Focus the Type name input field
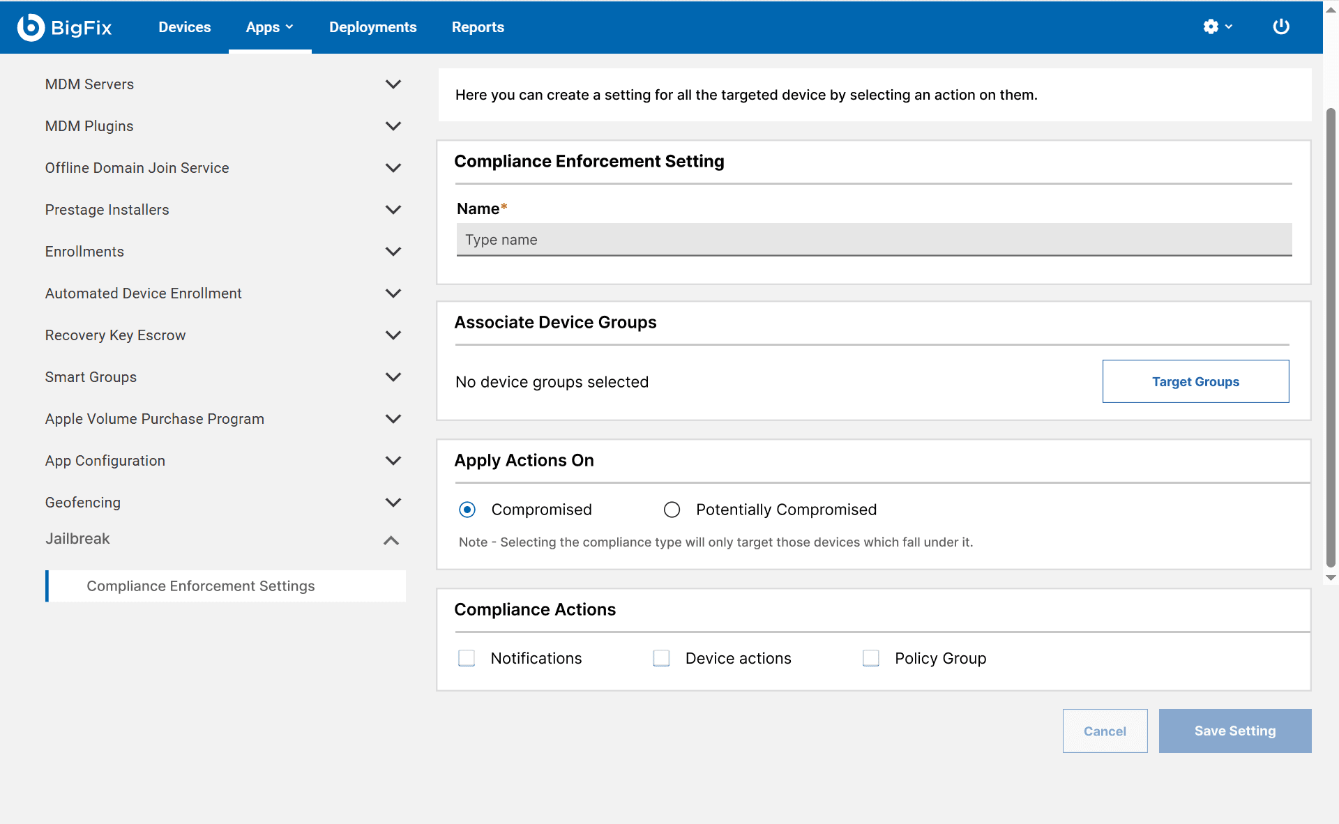Image resolution: width=1339 pixels, height=824 pixels. click(874, 240)
